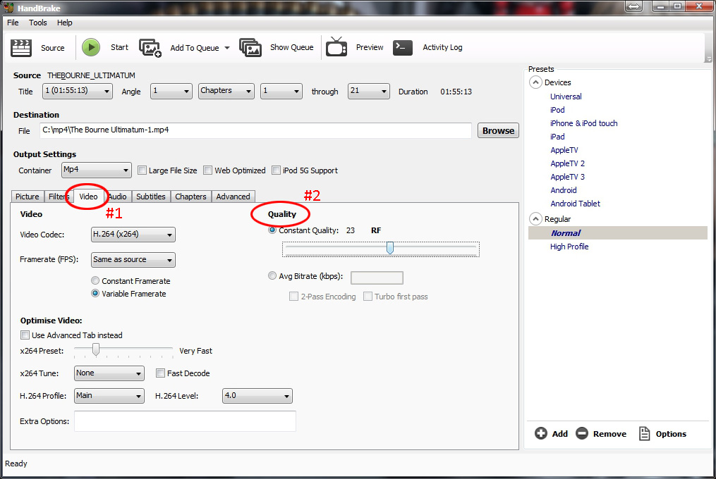Click the HandBrake app icon in title bar
This screenshot has height=479, width=716.
click(8, 8)
